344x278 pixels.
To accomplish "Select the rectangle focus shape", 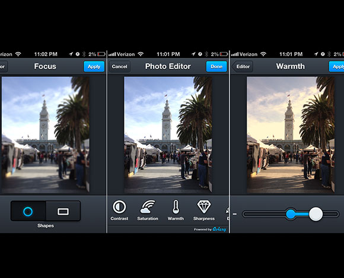I will click(63, 212).
